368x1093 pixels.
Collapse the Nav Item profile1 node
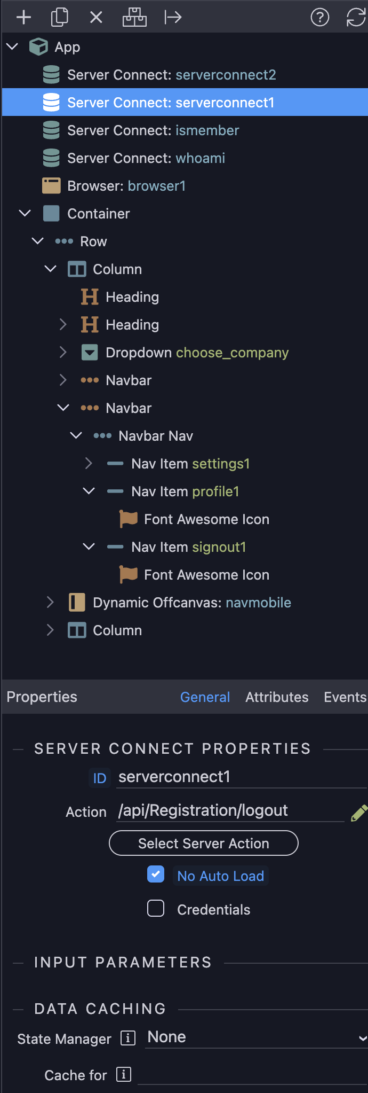pos(89,491)
